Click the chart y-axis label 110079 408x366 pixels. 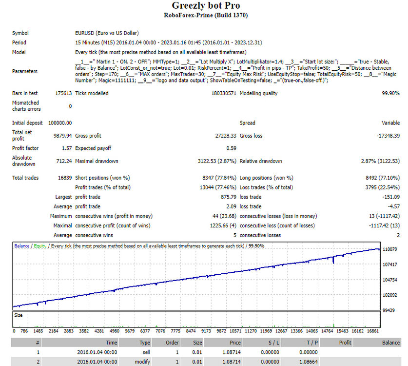pos(390,249)
